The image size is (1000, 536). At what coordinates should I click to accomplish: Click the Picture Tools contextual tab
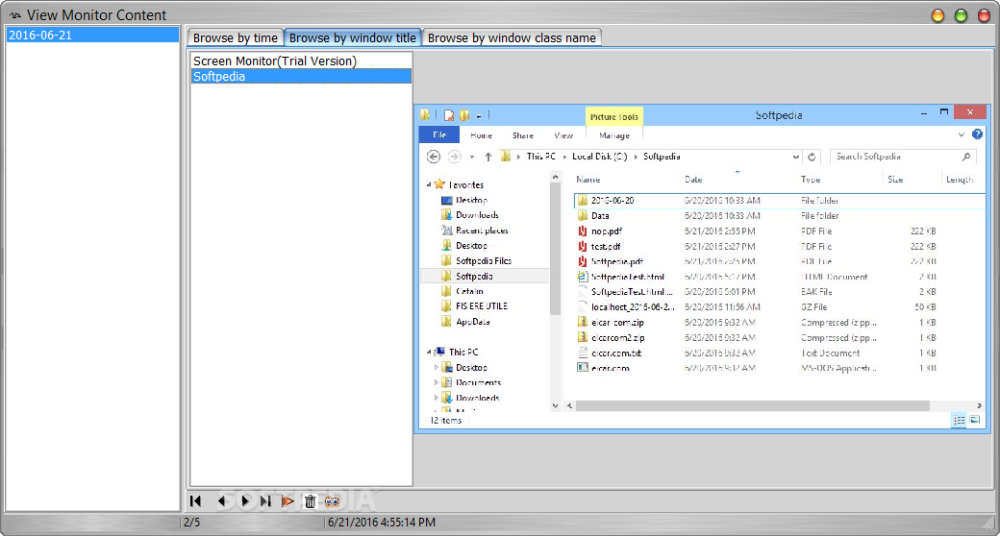click(x=613, y=116)
